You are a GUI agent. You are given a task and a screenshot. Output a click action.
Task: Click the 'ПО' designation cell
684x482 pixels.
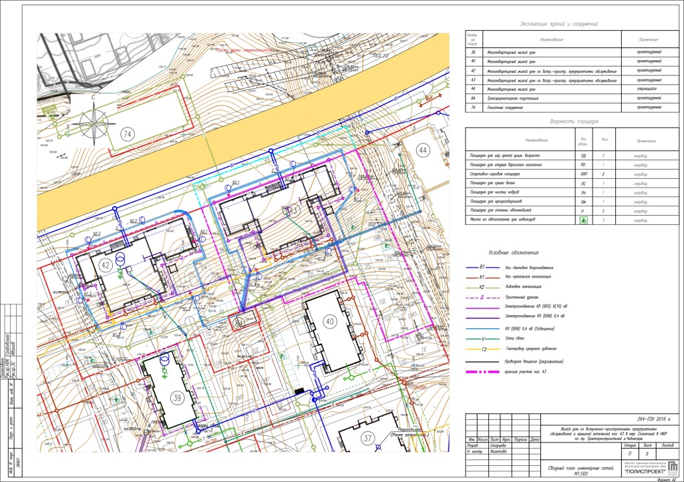pyautogui.click(x=583, y=165)
